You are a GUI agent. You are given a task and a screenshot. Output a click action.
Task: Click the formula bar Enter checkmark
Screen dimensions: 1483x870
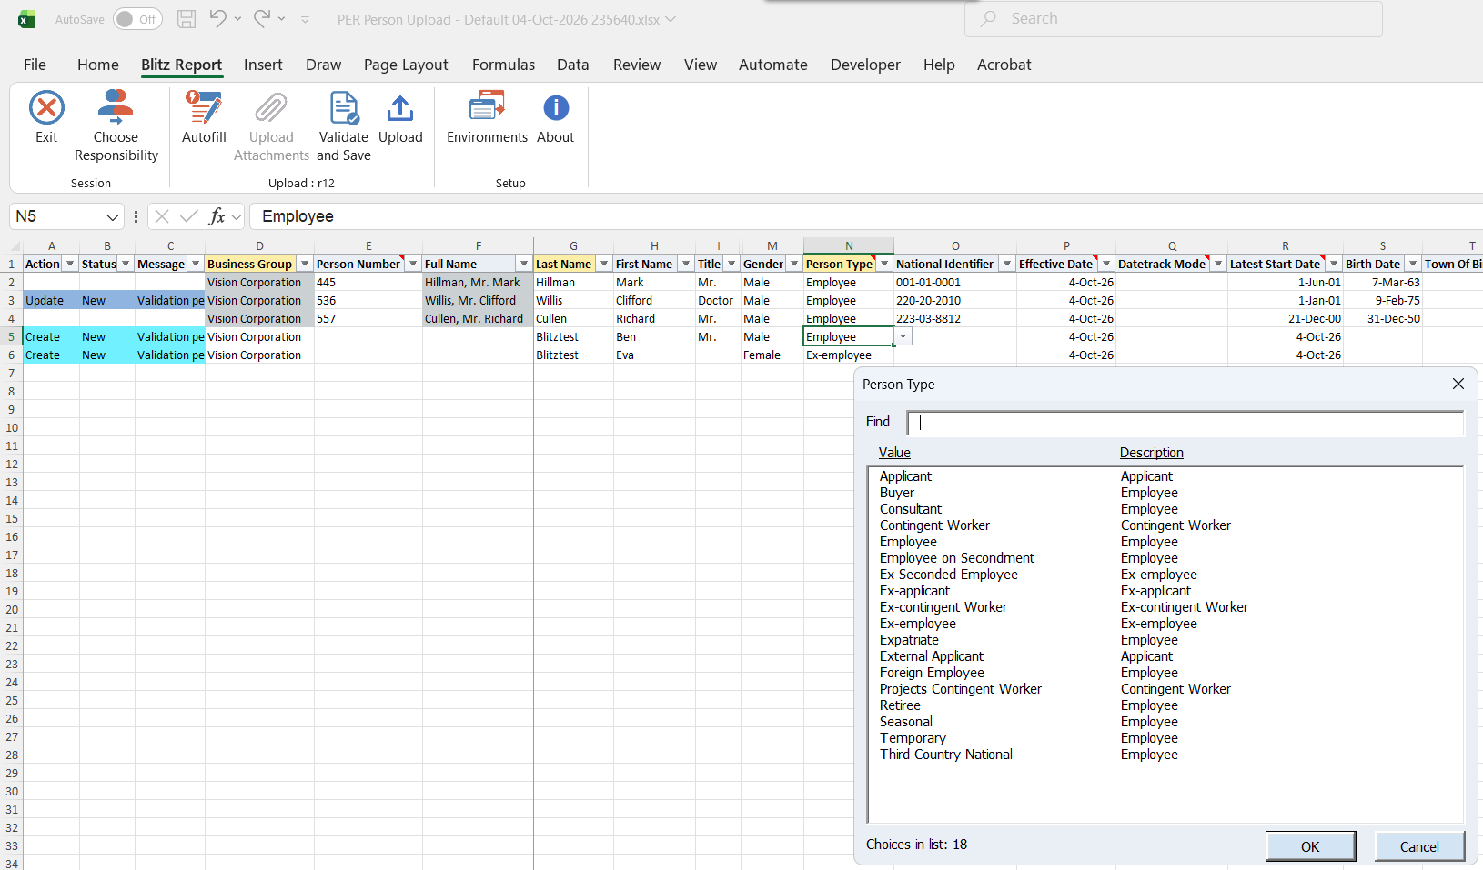coord(189,216)
